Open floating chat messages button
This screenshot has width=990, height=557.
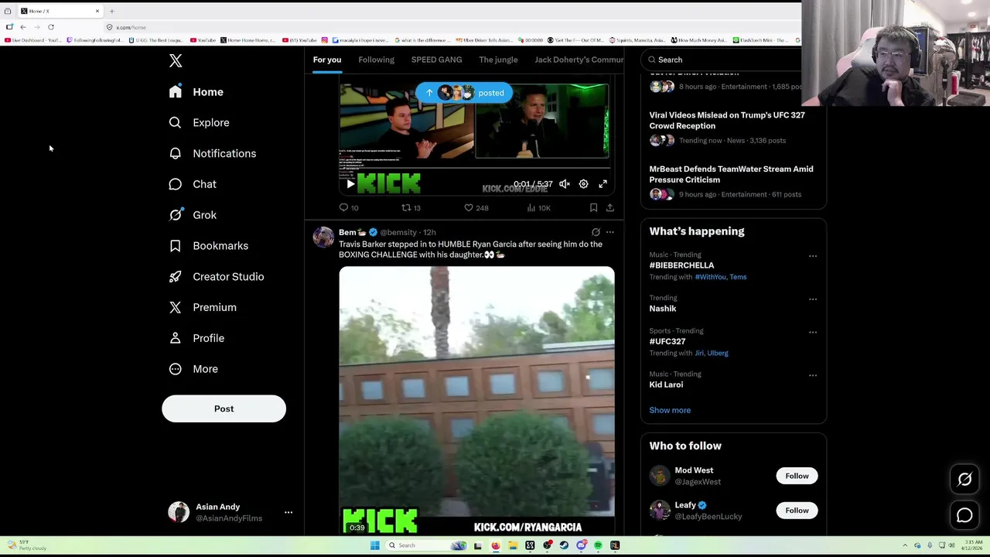(964, 515)
